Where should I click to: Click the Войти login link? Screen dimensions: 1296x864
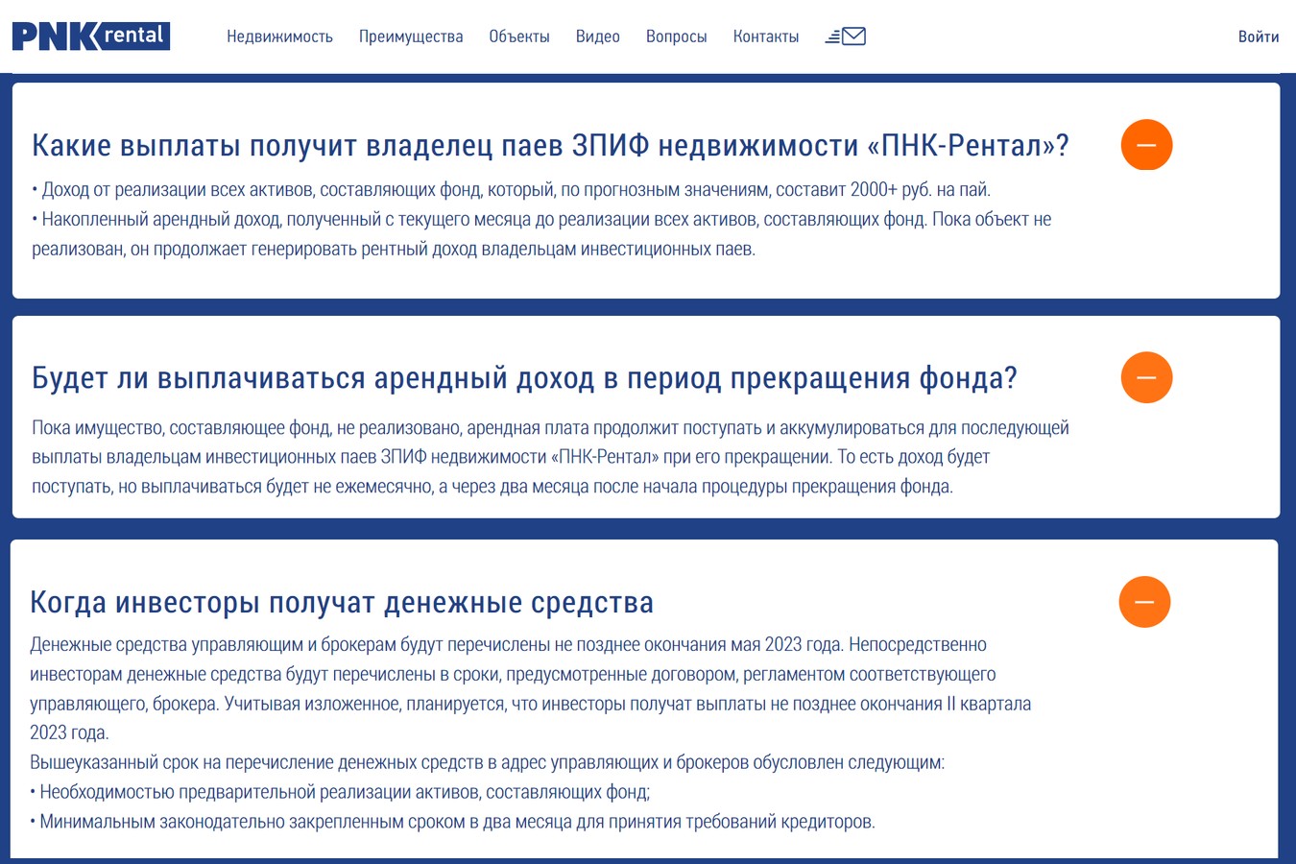(1259, 36)
